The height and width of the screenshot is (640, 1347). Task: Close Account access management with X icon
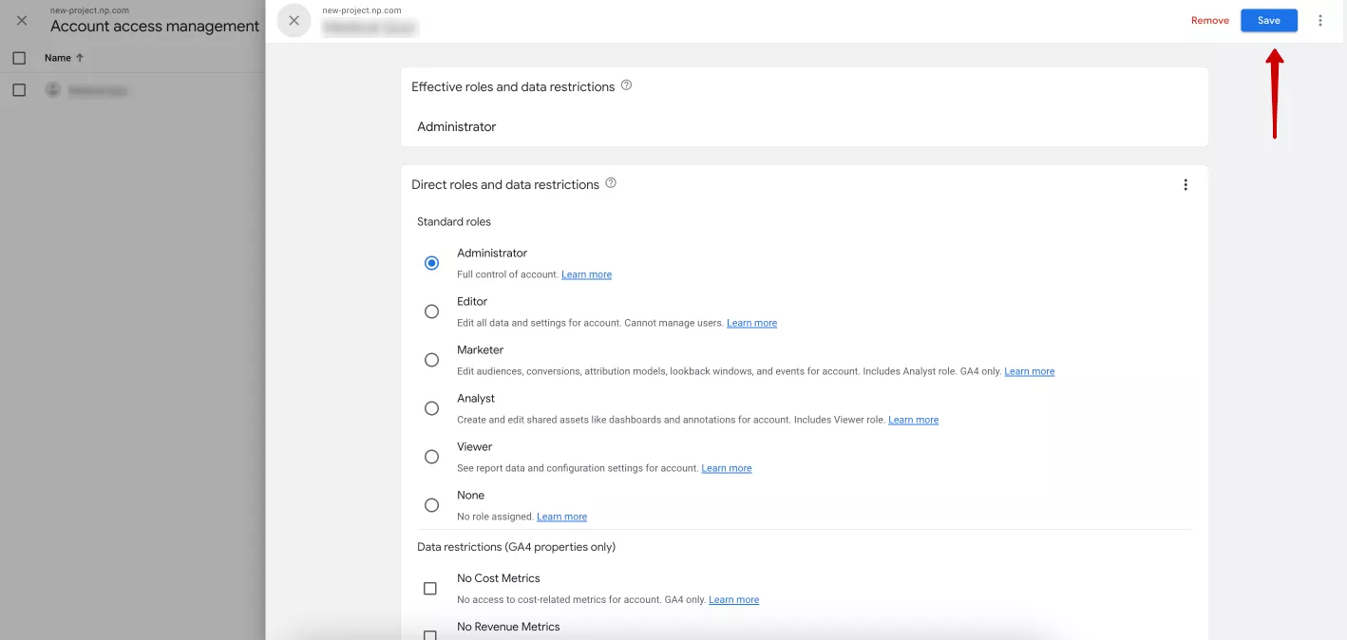tap(22, 20)
